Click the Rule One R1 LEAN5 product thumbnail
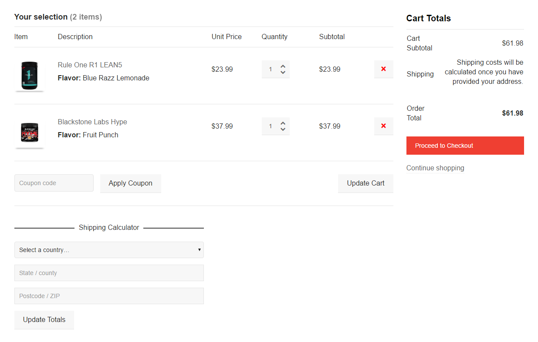 [29, 76]
